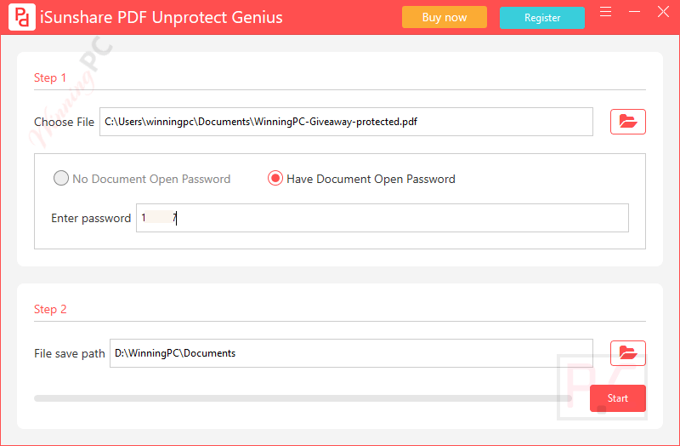The width and height of the screenshot is (680, 446).
Task: Click the iSunshare Pd logo icon
Action: [x=22, y=17]
